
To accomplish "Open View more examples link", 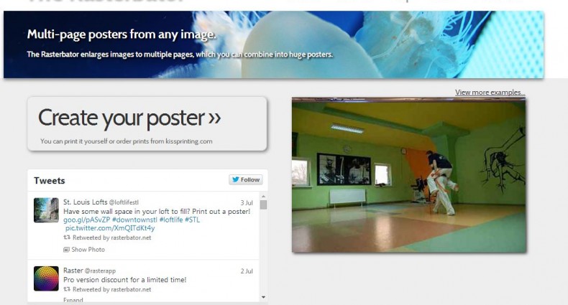I will (x=490, y=93).
